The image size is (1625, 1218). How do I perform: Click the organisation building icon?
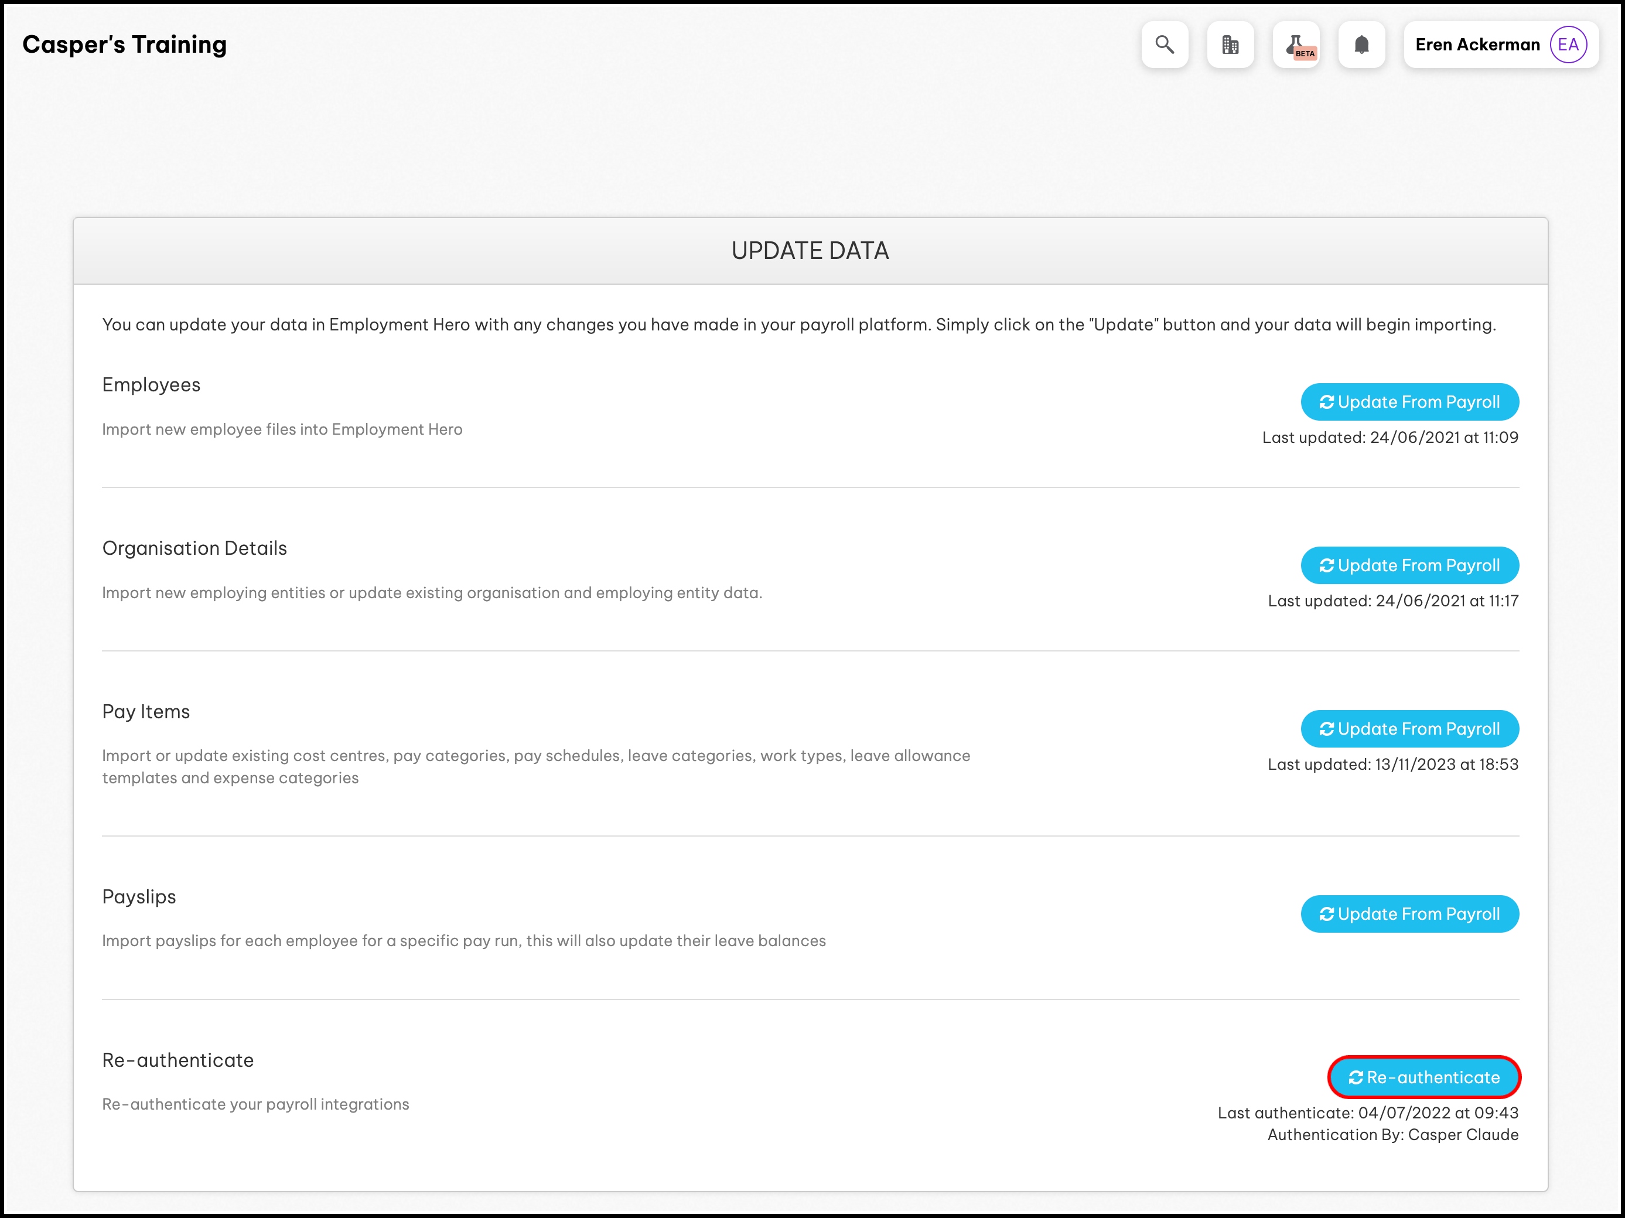(1230, 45)
